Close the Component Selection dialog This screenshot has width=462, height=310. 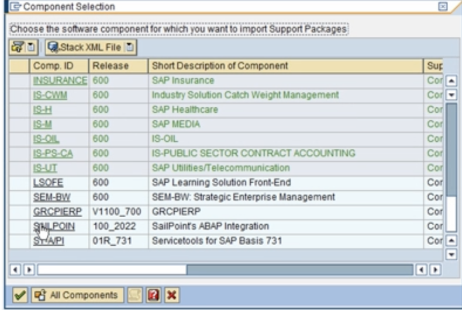(443, 6)
